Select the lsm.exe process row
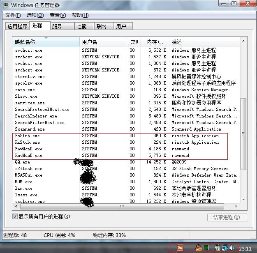Image resolution: width=257 pixels, height=253 pixels. point(126,188)
